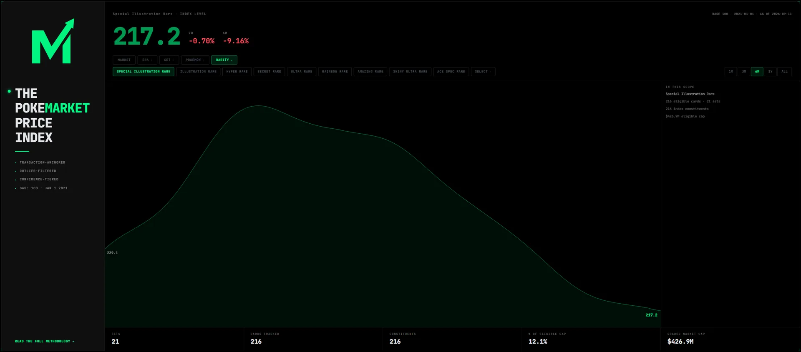This screenshot has height=352, width=801.
Task: Select the Amazing Rare filter chip
Action: click(370, 72)
